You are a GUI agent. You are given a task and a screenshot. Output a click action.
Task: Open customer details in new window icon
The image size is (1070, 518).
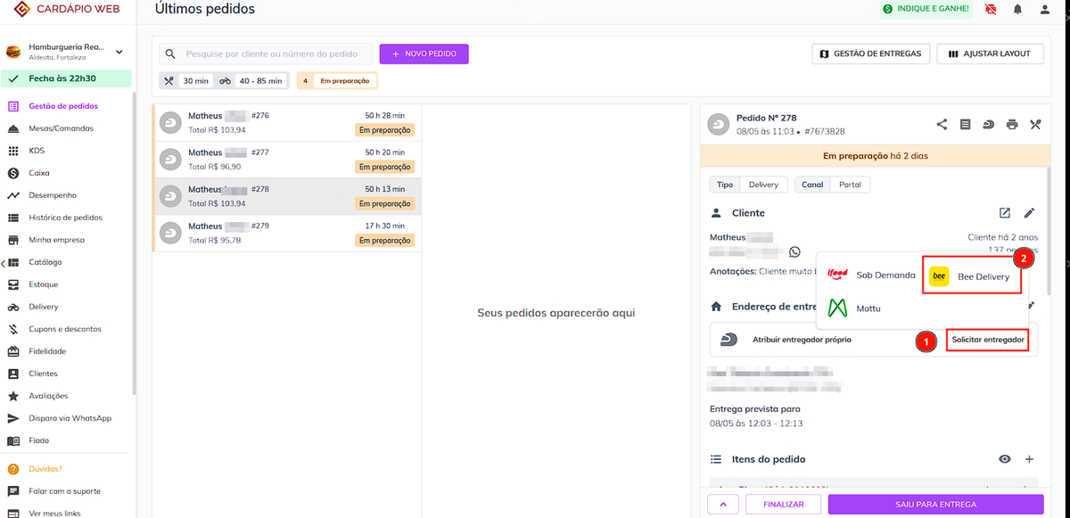tap(1005, 213)
